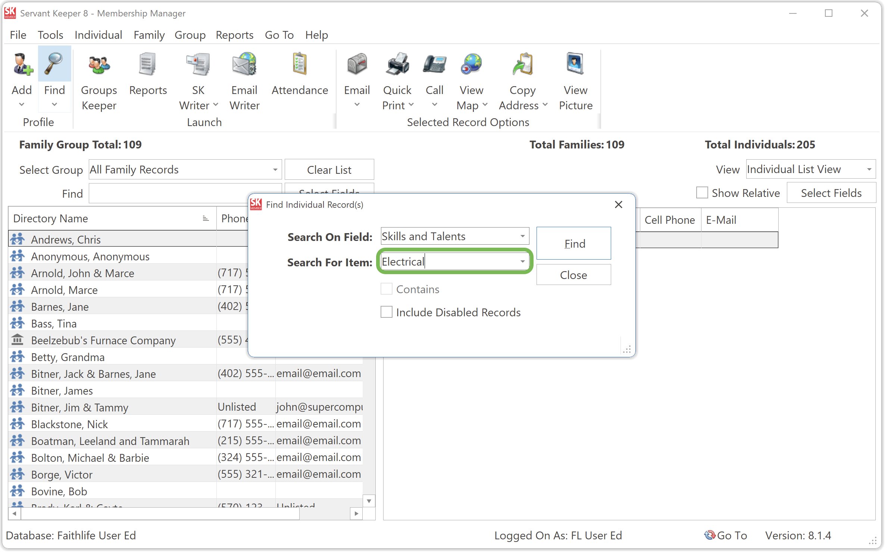This screenshot has width=891, height=555.
Task: Open the Individual menu
Action: 98,35
